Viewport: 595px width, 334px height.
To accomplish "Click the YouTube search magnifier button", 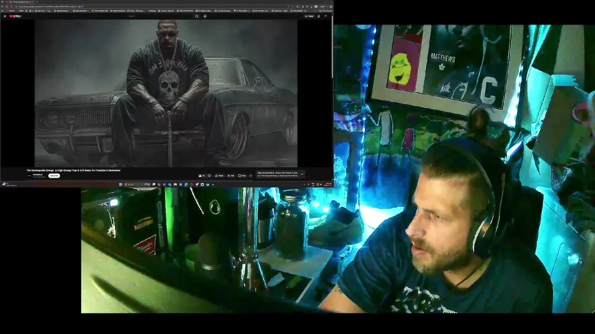I will pyautogui.click(x=197, y=16).
